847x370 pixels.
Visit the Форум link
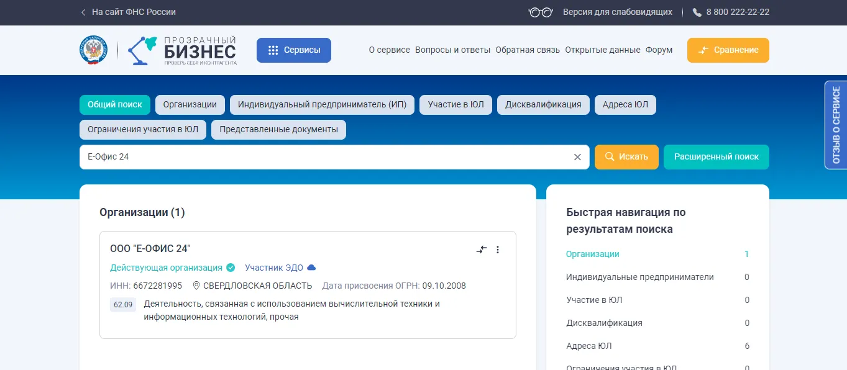[x=659, y=50]
